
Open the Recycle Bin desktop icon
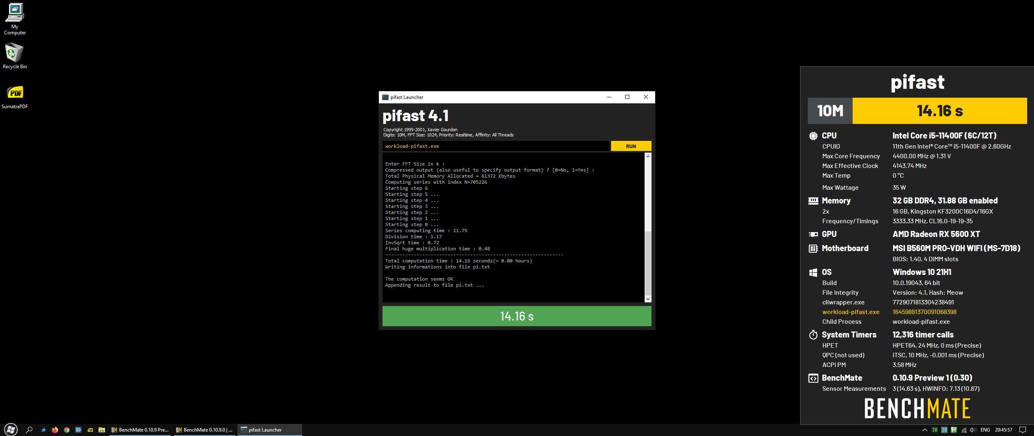15,56
